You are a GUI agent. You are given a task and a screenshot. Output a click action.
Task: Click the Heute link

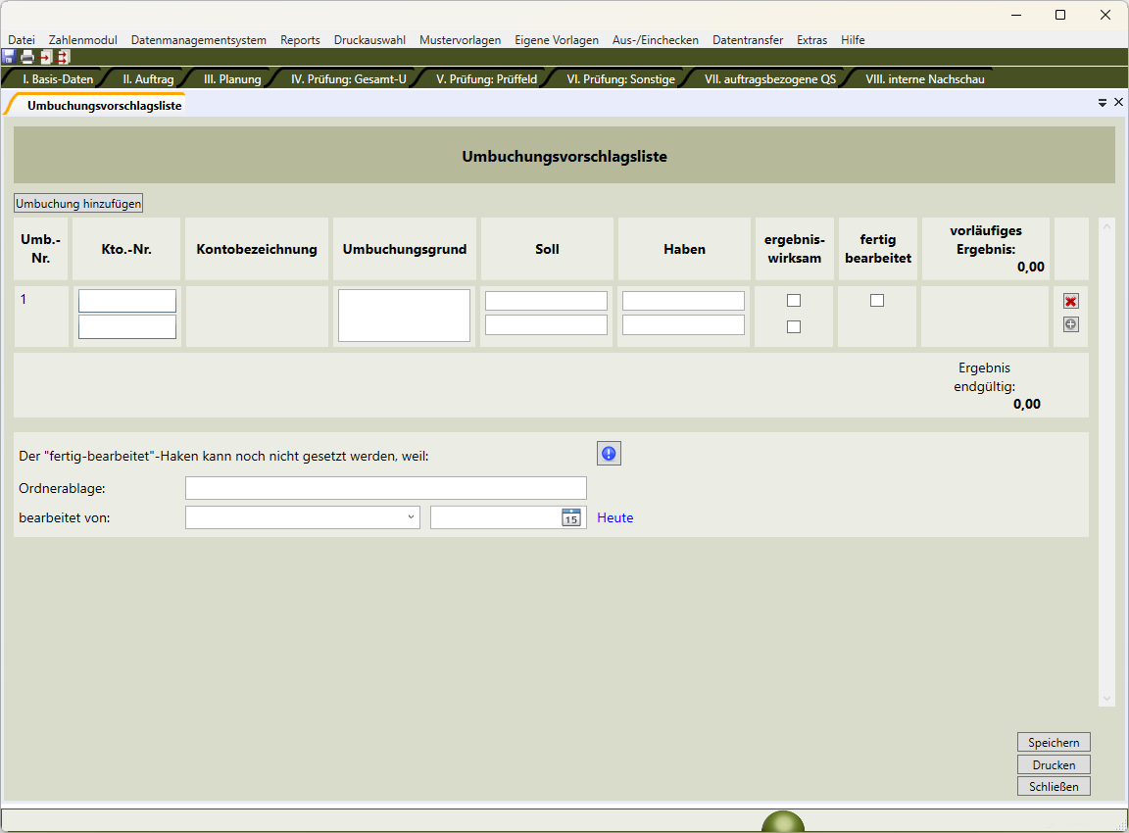coord(615,517)
